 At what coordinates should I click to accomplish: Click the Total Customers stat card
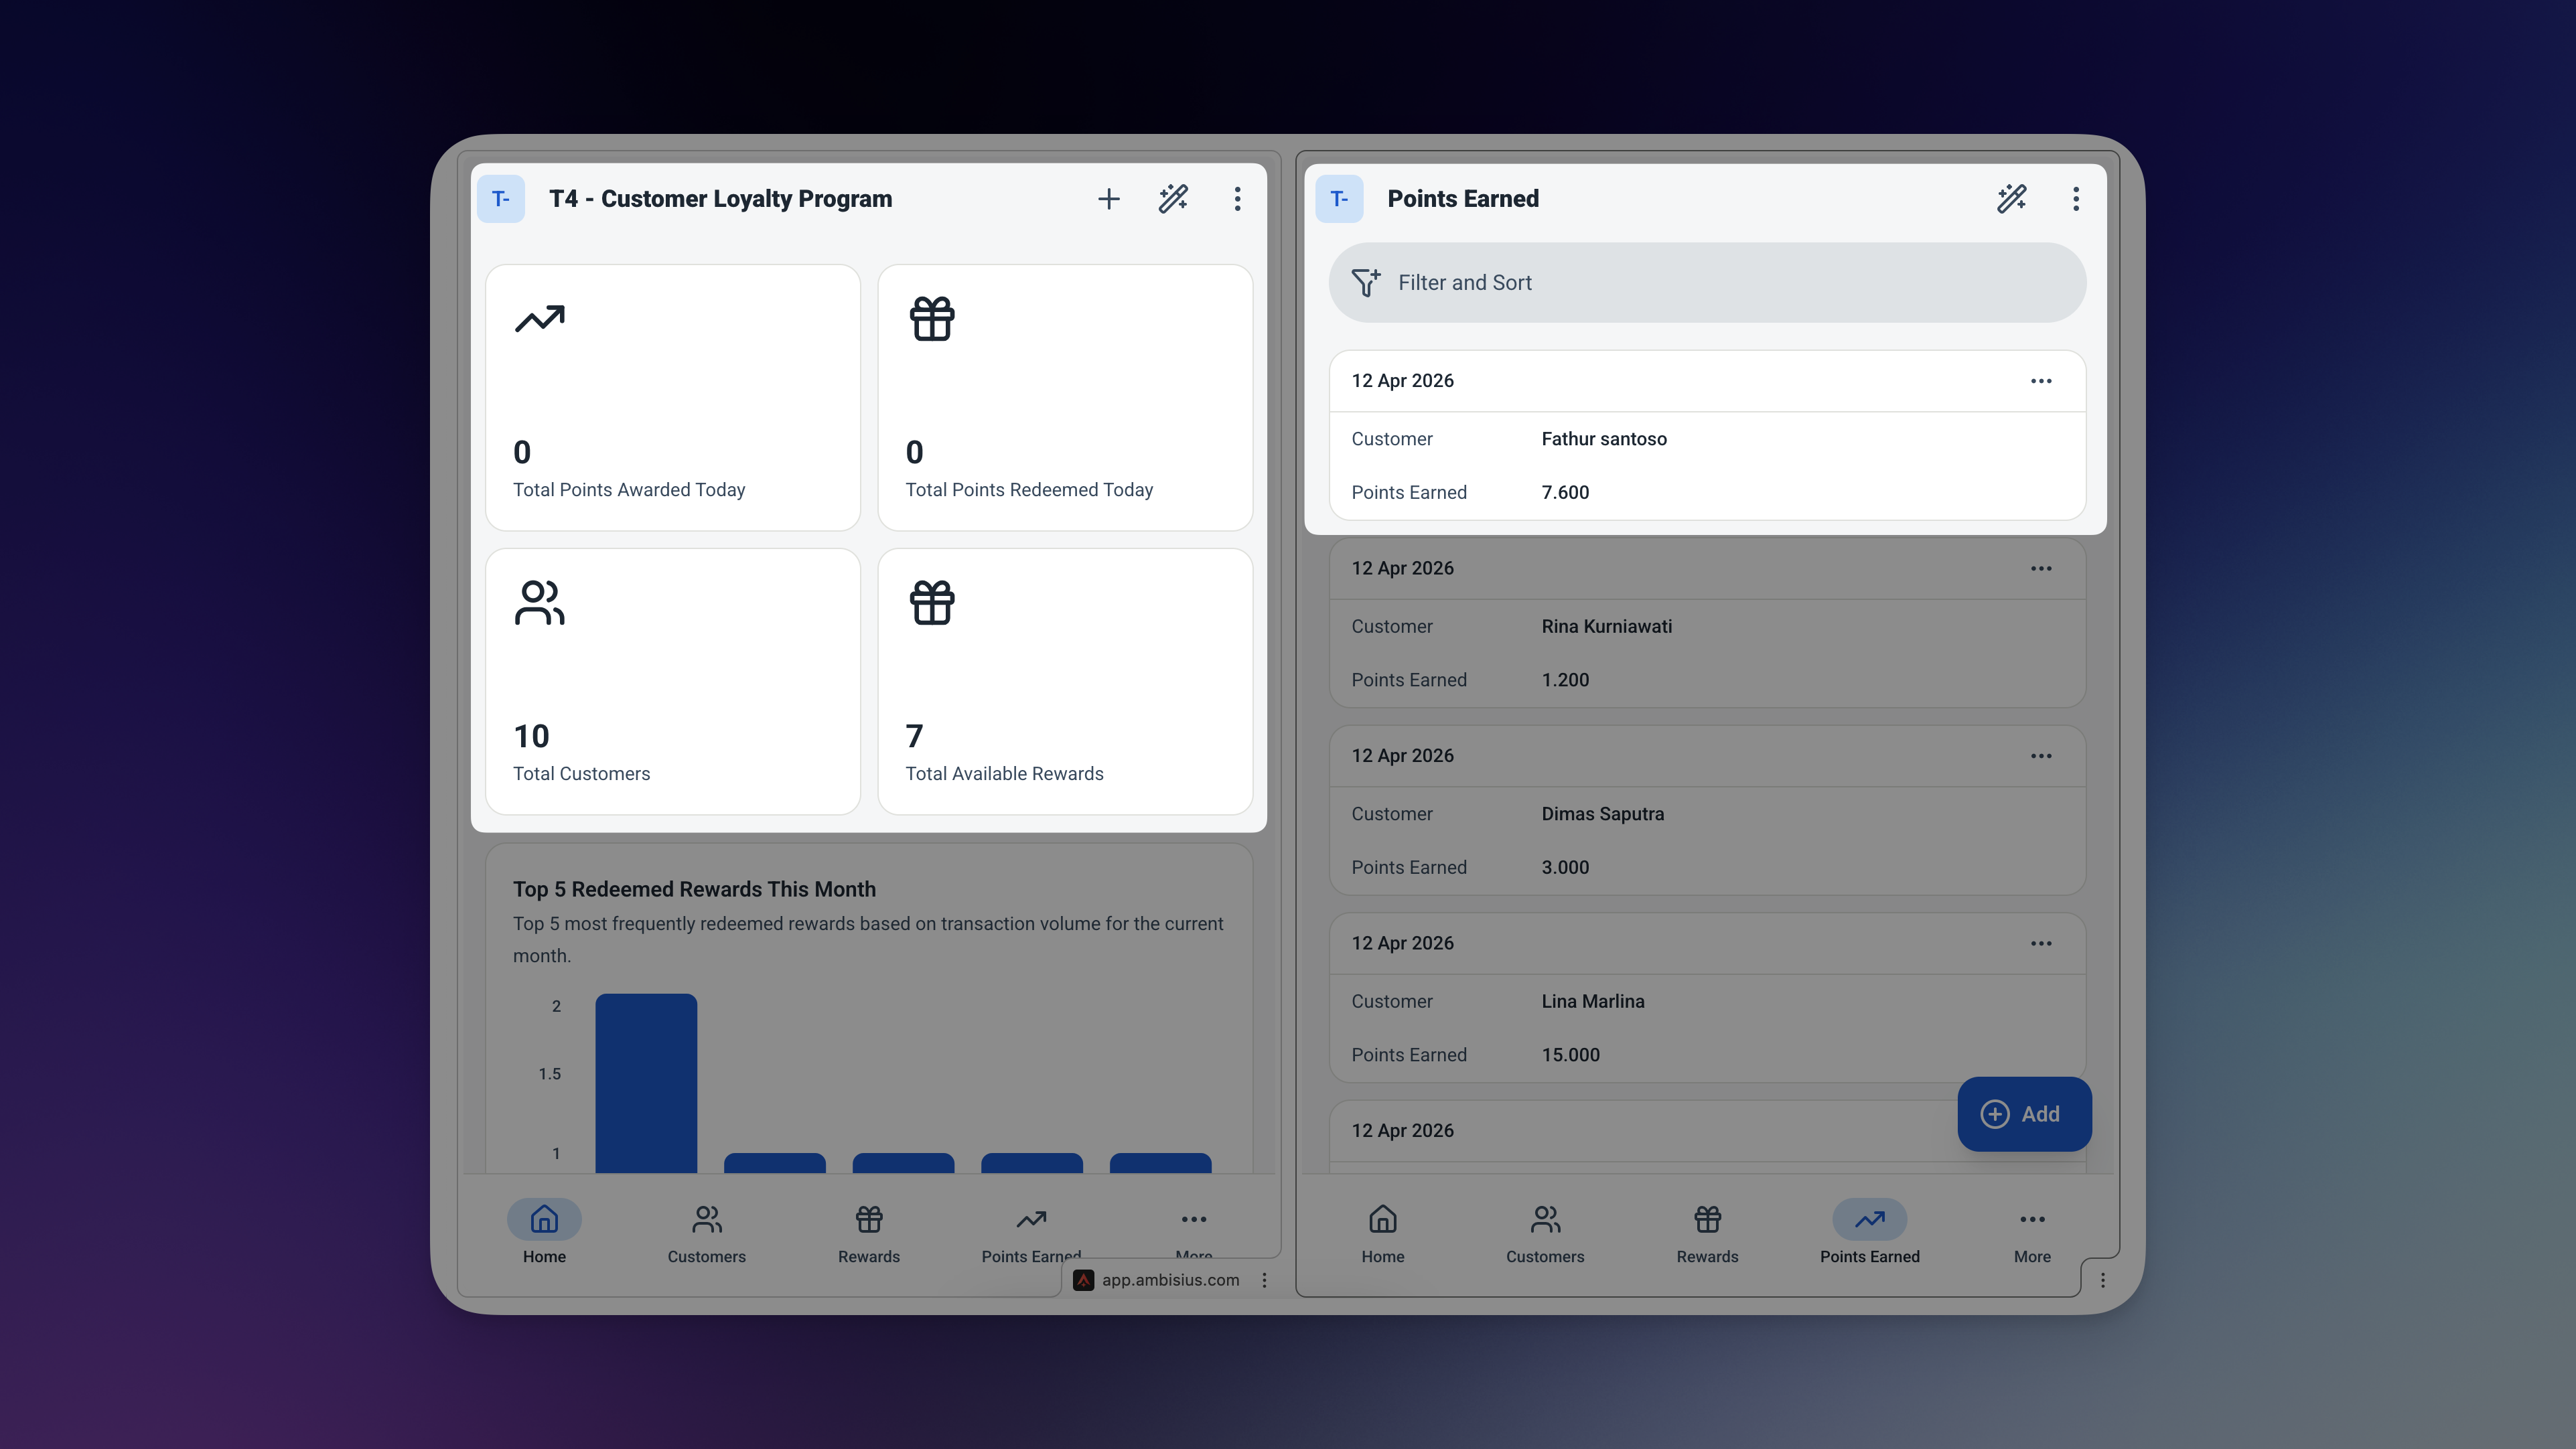coord(672,681)
